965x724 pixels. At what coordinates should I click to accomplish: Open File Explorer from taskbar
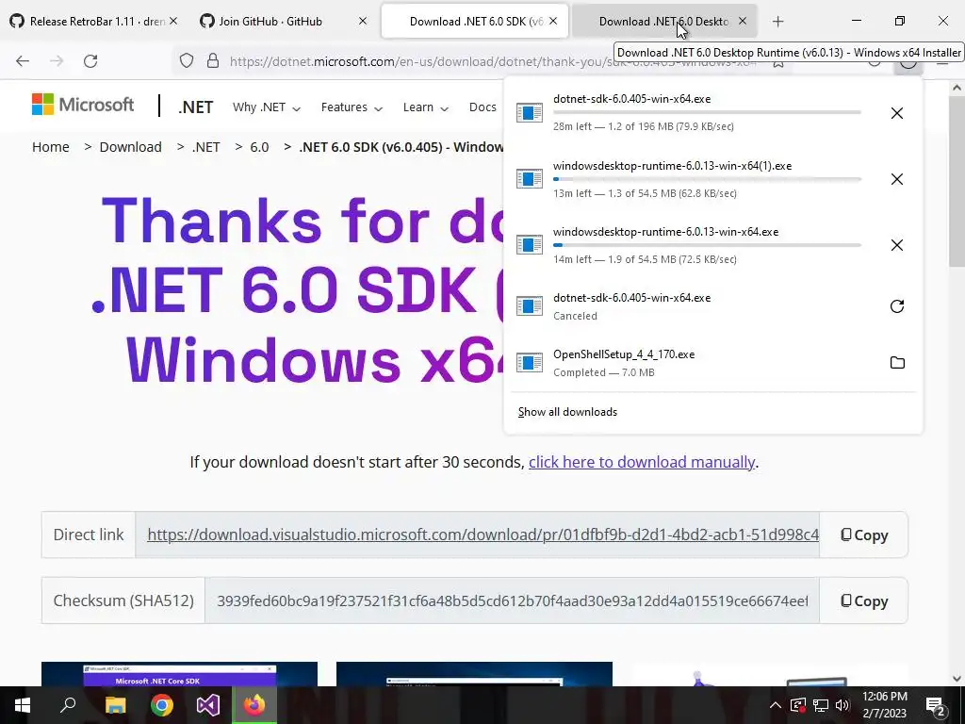tap(115, 705)
